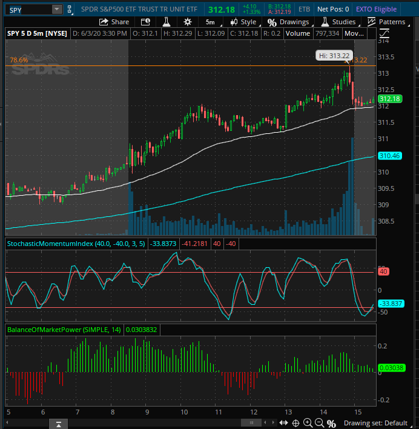Open the Patterns menu

[388, 22]
